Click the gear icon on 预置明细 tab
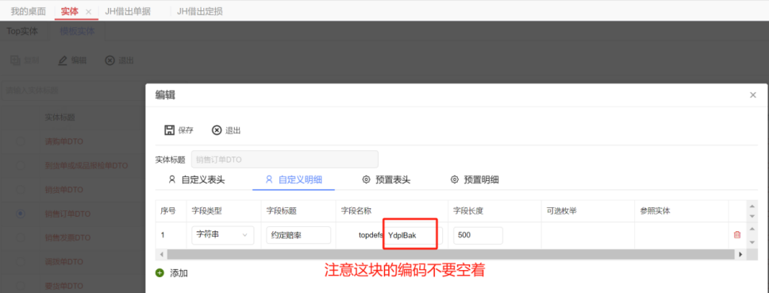769x293 pixels. (454, 179)
